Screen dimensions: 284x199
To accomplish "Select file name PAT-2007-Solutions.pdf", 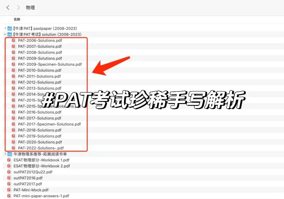I will [x=40, y=46].
